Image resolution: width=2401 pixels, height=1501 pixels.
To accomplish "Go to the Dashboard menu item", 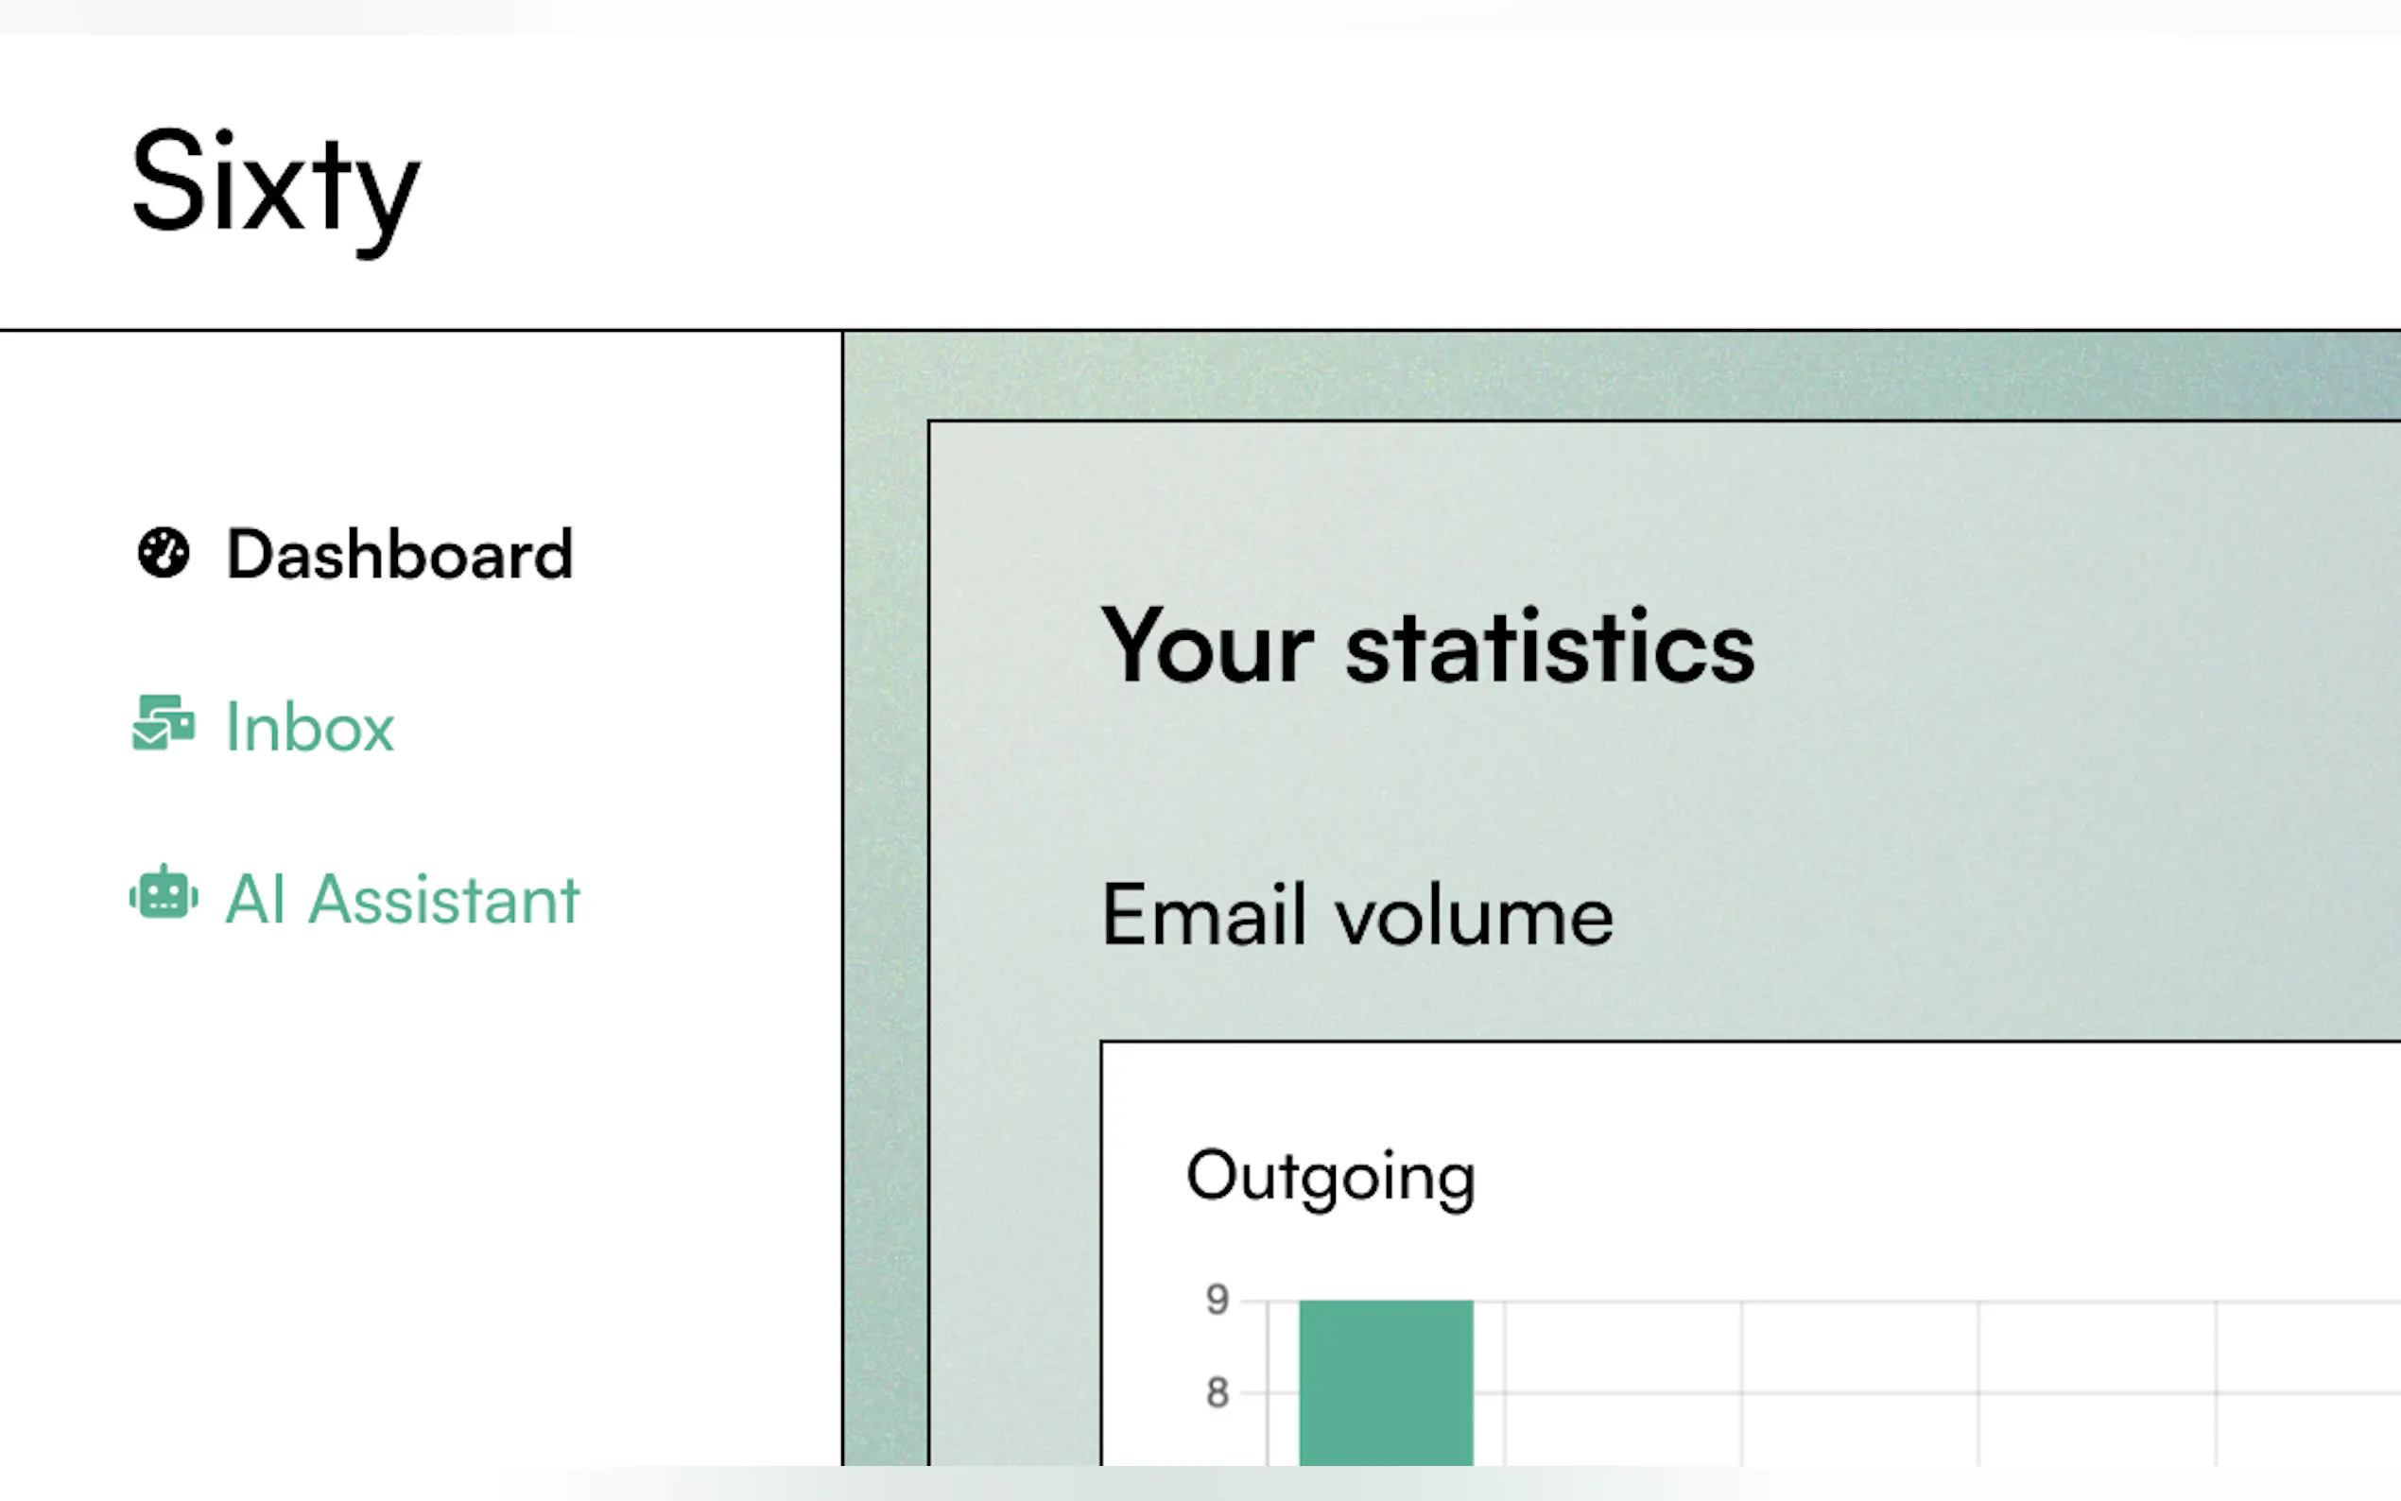I will (399, 554).
